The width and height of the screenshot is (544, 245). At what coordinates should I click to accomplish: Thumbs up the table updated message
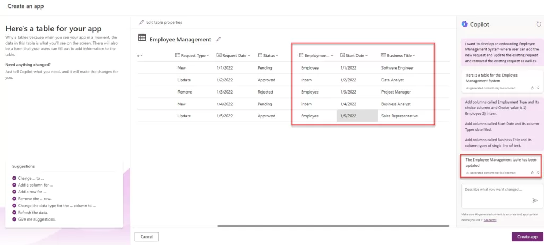(532, 173)
